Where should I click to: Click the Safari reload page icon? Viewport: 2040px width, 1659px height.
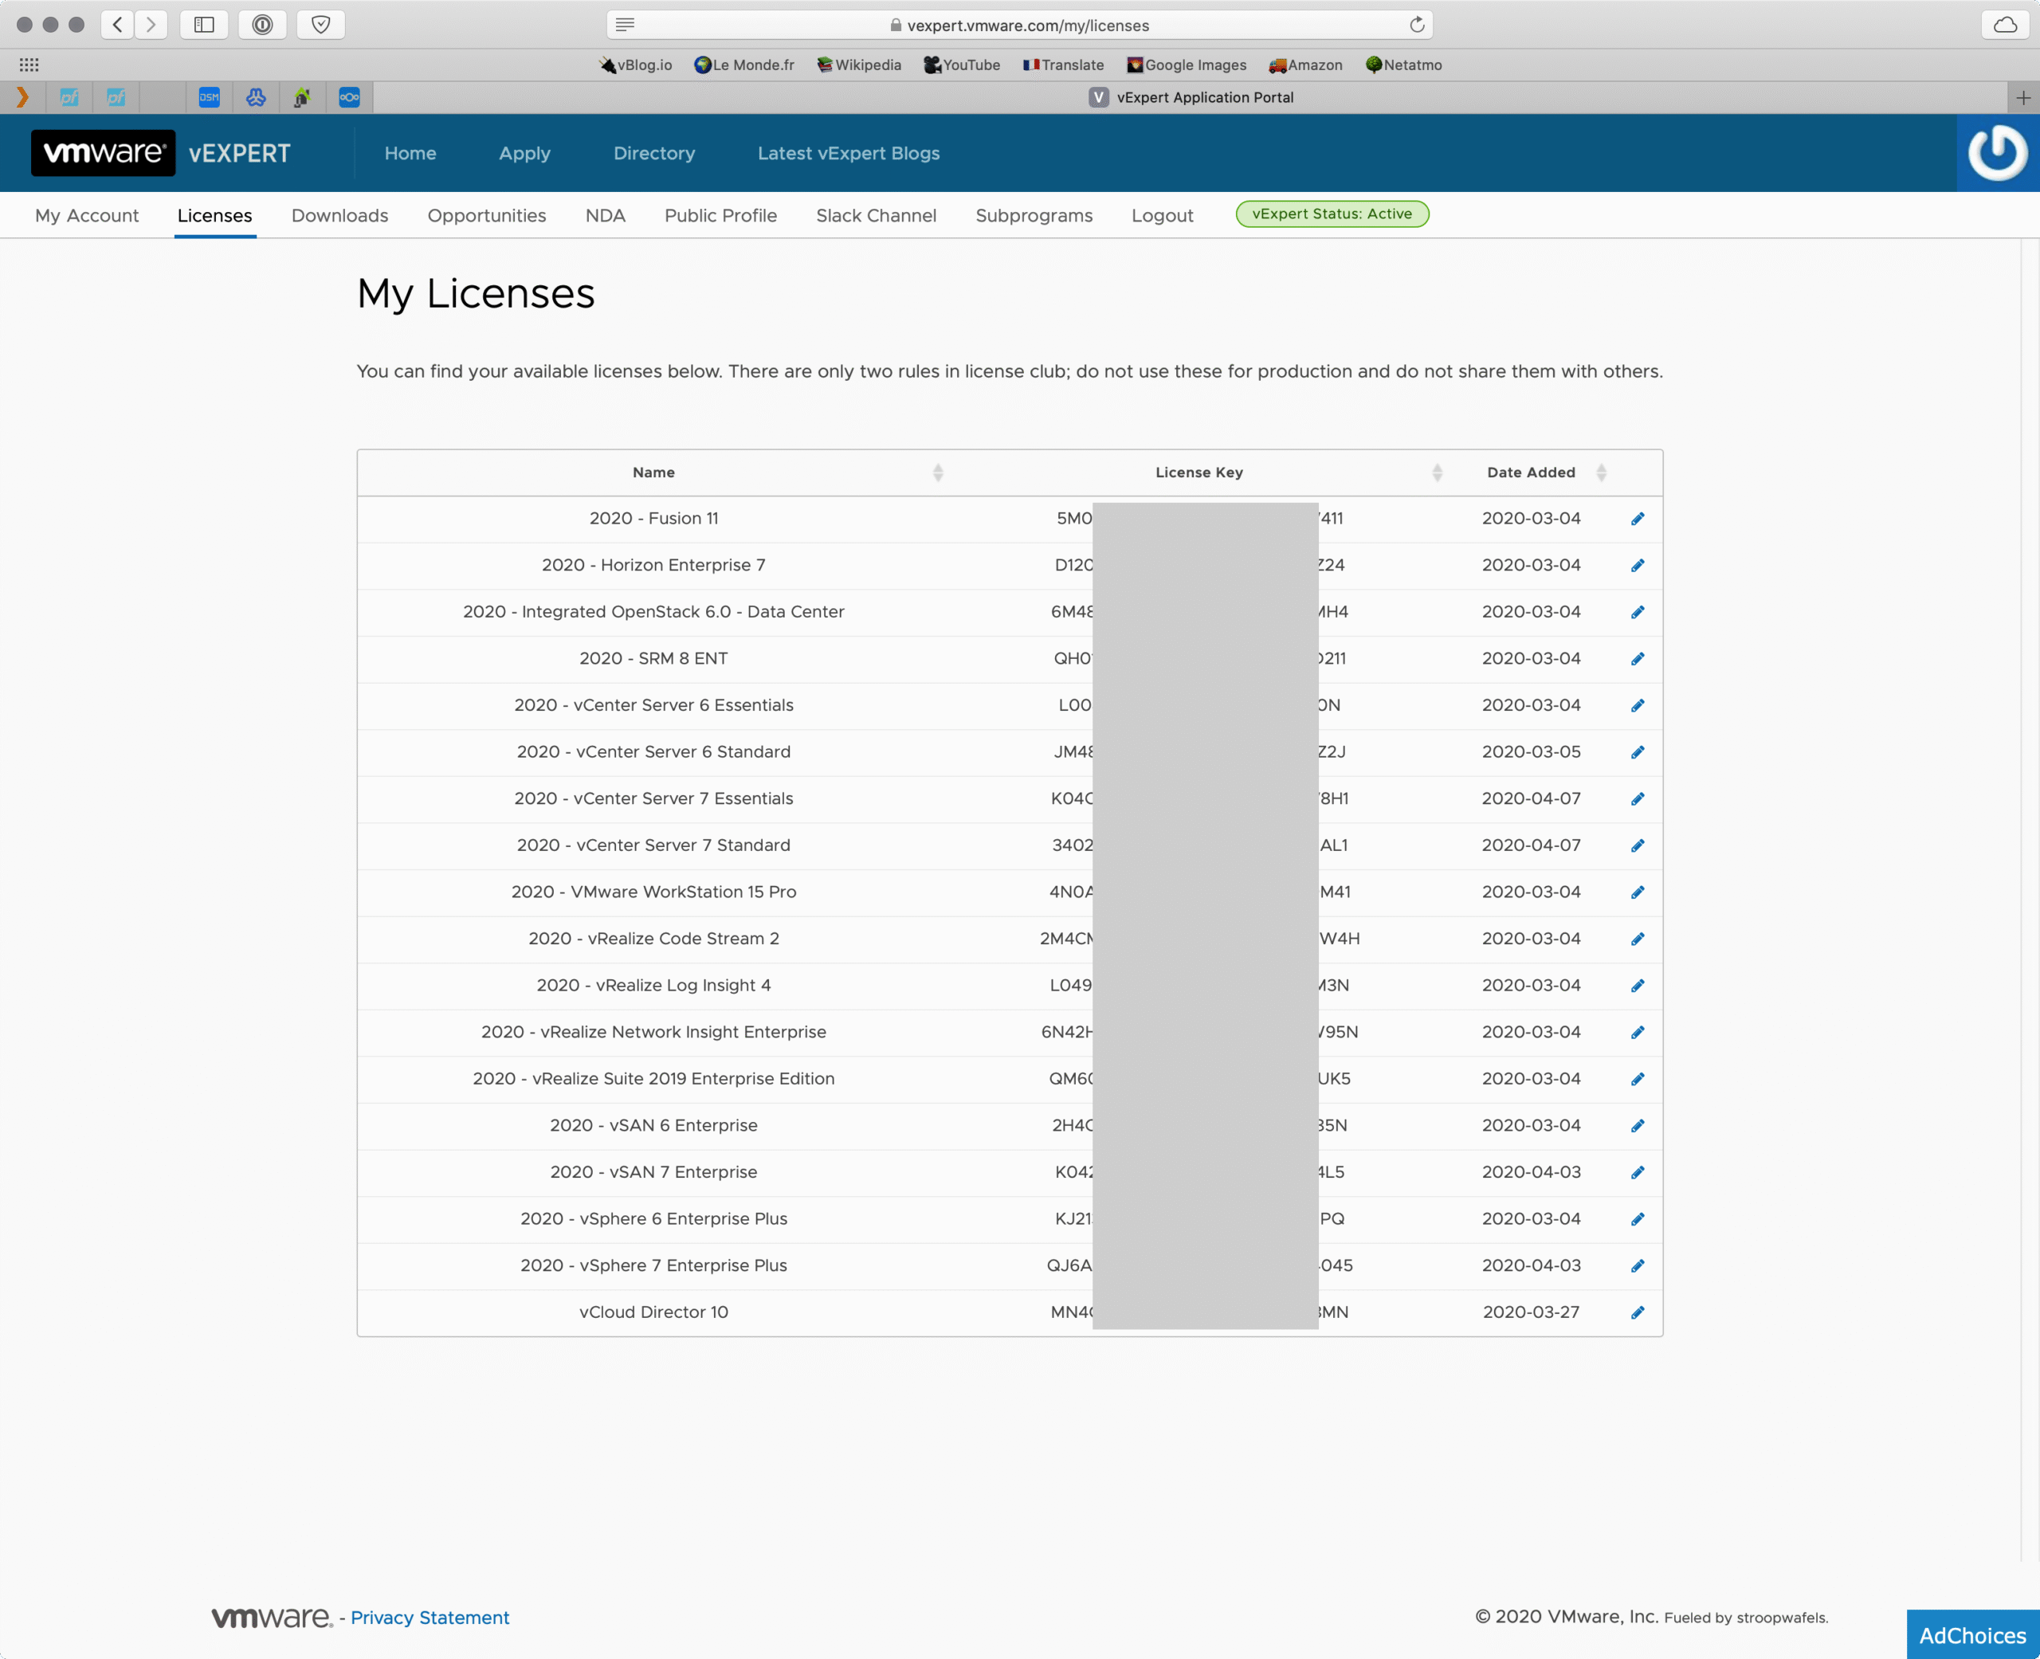[x=1417, y=25]
